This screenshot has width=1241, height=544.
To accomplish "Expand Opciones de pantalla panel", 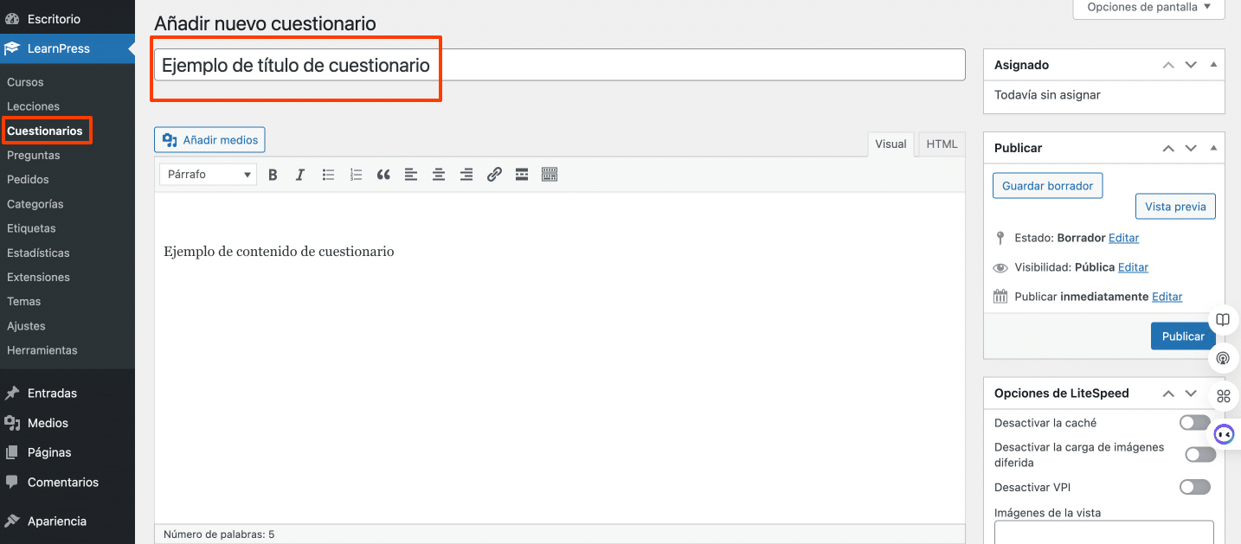I will point(1148,7).
